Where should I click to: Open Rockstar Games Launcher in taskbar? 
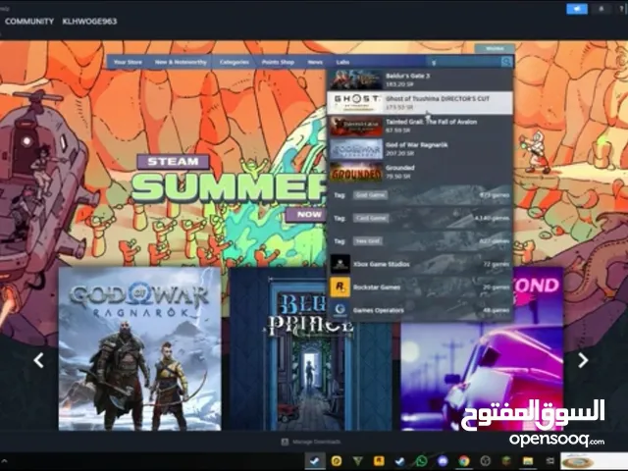pos(379,461)
